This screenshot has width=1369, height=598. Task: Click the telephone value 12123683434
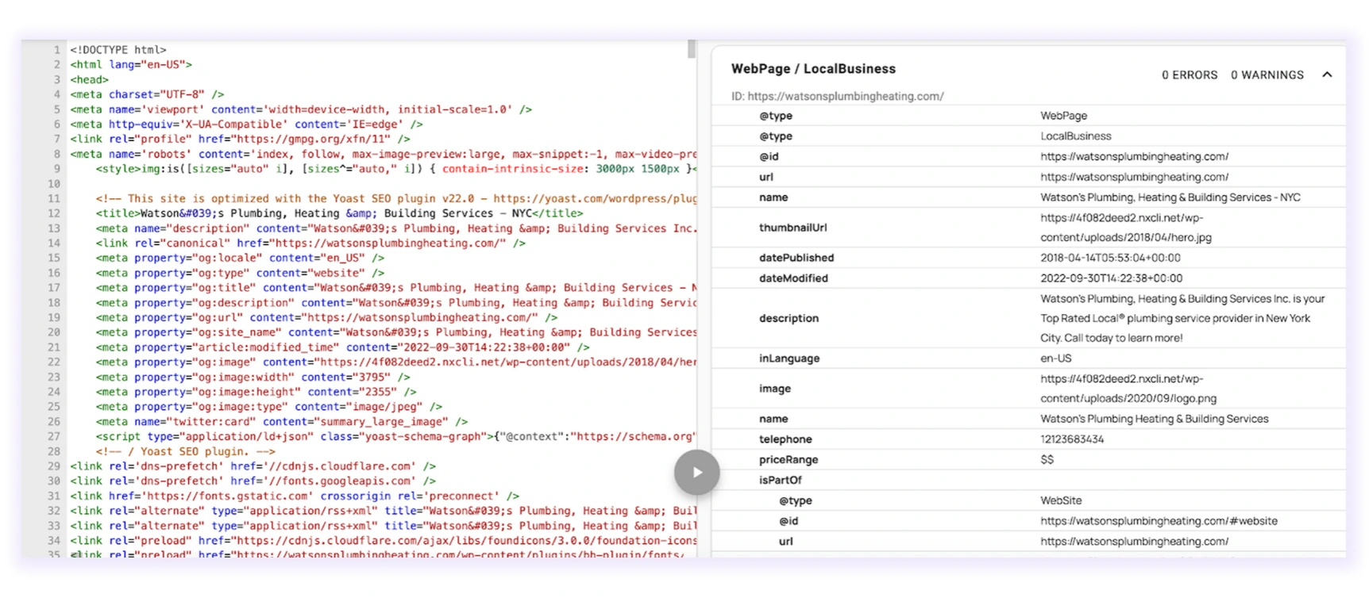pyautogui.click(x=1072, y=439)
